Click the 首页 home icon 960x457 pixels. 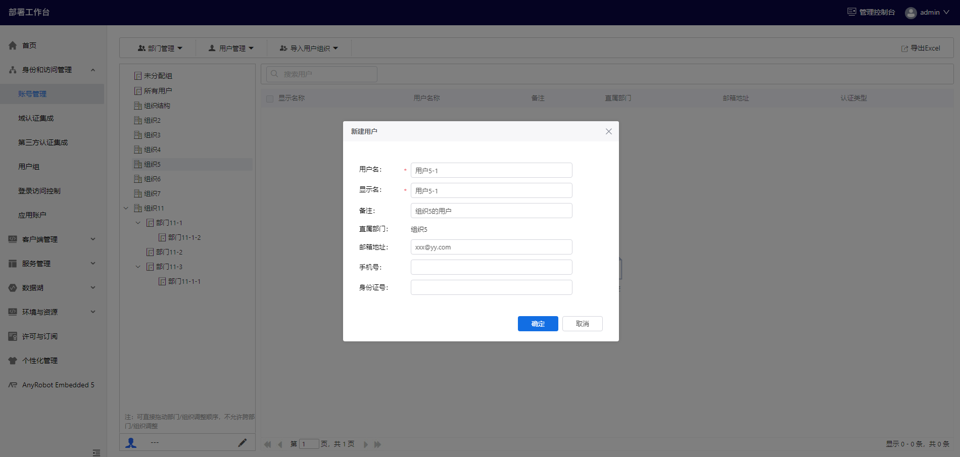[x=13, y=45]
